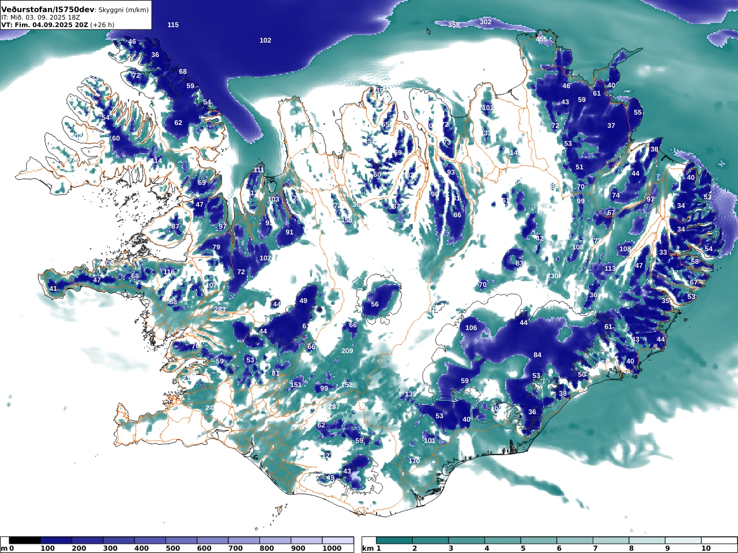Screen dimensions: 738x553
Task: Click the map value 116 on Snæfellsnes peninsula
Action: coord(169,272)
